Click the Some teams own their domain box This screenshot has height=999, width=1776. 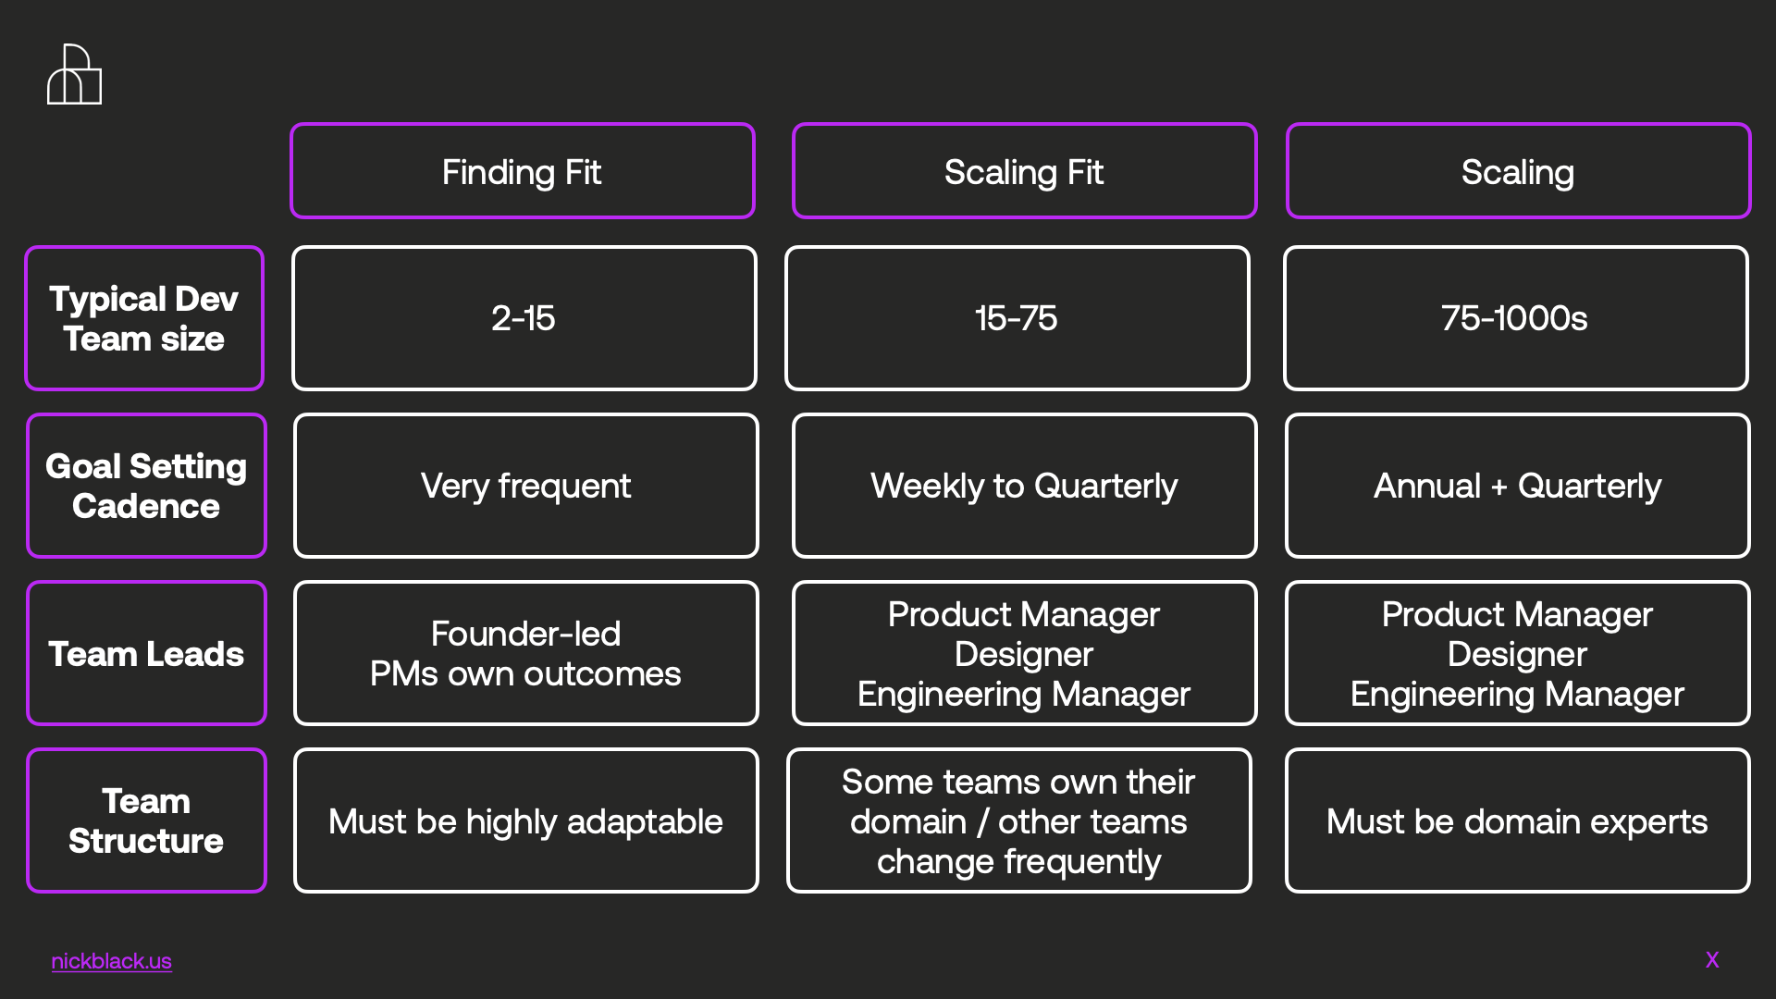pyautogui.click(x=1019, y=820)
